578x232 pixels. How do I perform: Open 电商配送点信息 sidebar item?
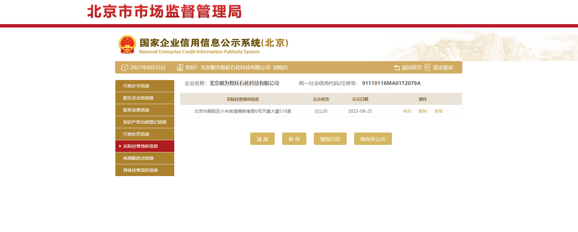point(145,158)
